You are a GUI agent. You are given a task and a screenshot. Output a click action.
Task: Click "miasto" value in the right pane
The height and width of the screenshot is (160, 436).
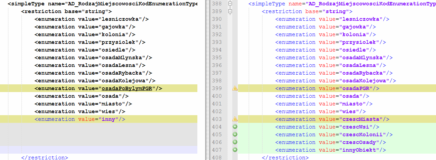click(x=352, y=104)
